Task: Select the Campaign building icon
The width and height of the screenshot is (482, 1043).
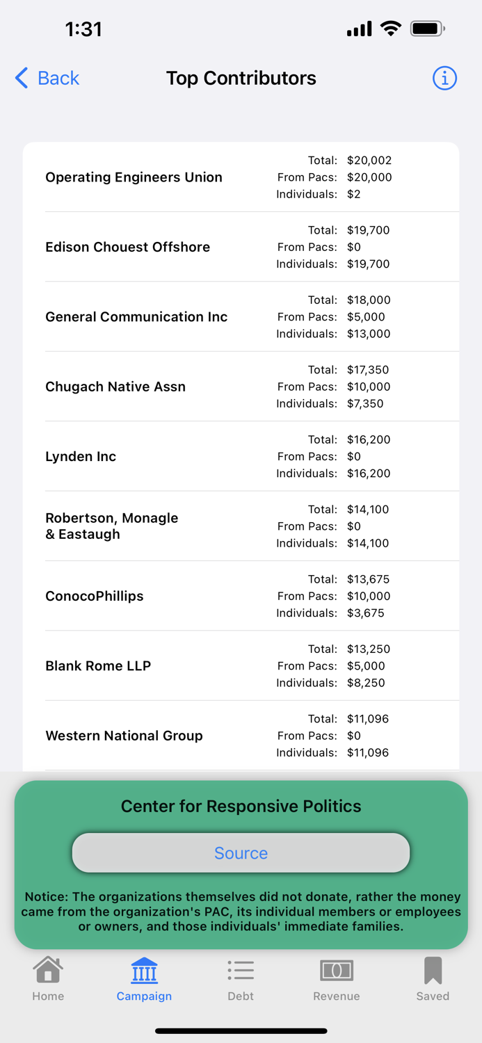Action: coord(144,971)
